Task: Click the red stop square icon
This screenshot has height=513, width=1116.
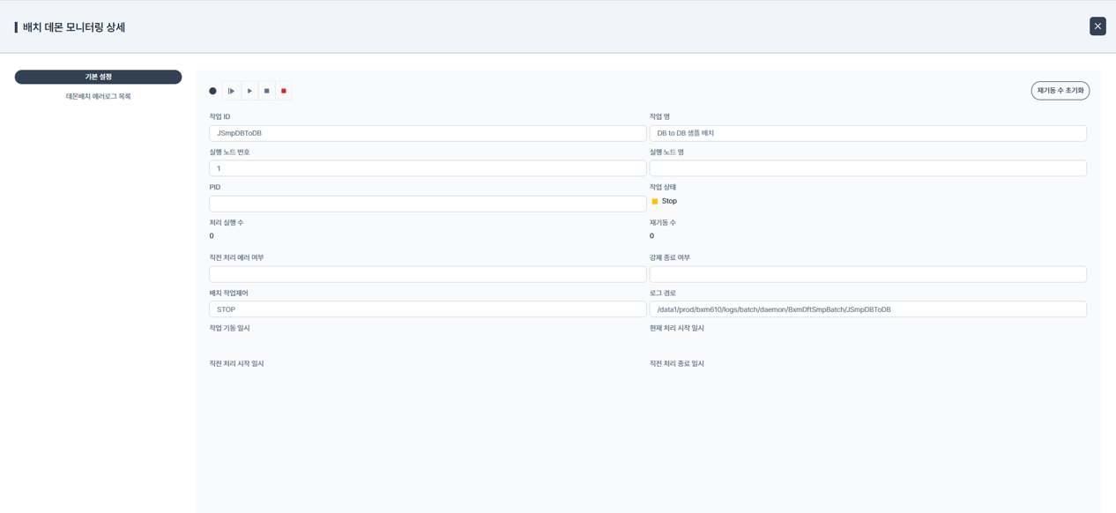Action: pos(283,91)
